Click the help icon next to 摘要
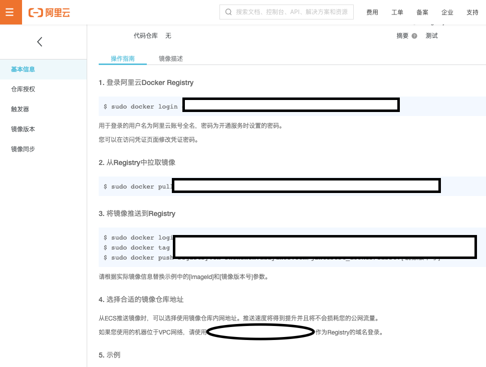The image size is (486, 367). tap(414, 36)
